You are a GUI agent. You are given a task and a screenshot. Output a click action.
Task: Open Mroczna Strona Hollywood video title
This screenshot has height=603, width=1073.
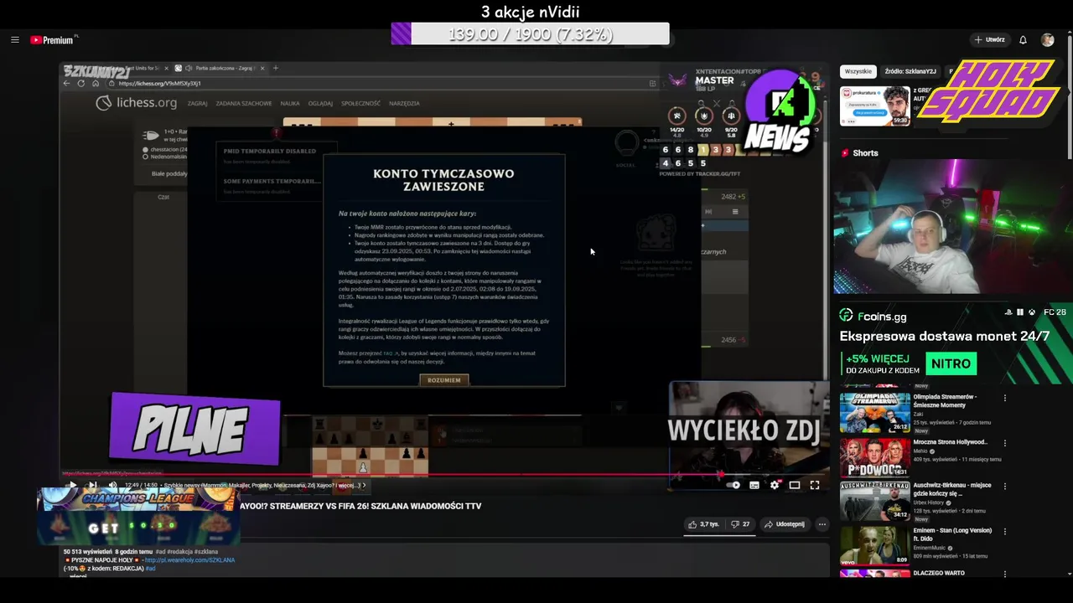pyautogui.click(x=951, y=442)
